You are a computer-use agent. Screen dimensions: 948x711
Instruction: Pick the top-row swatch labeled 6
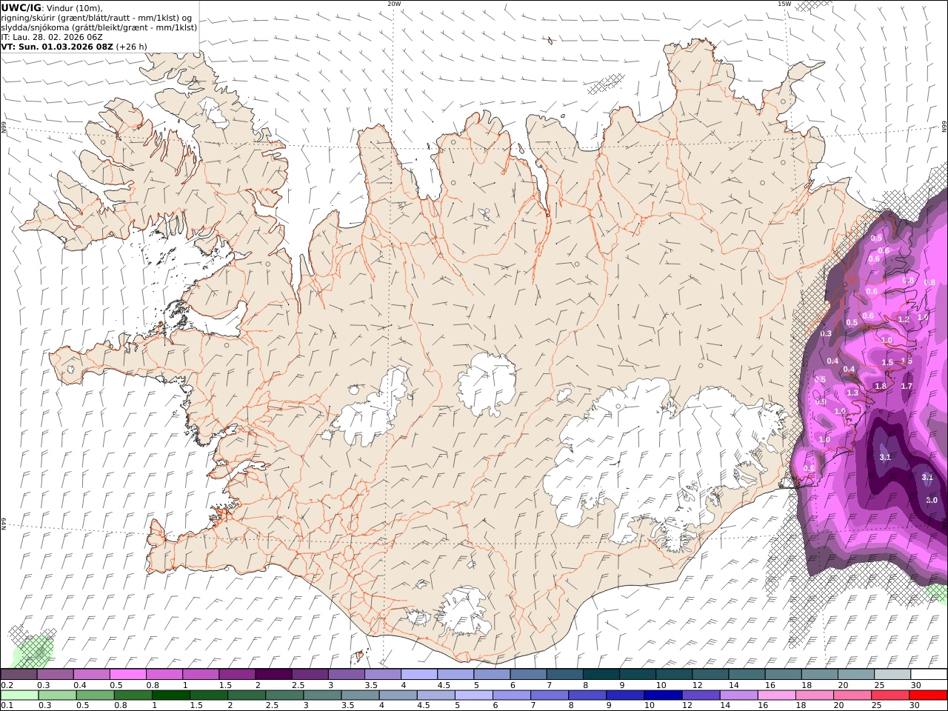point(529,674)
